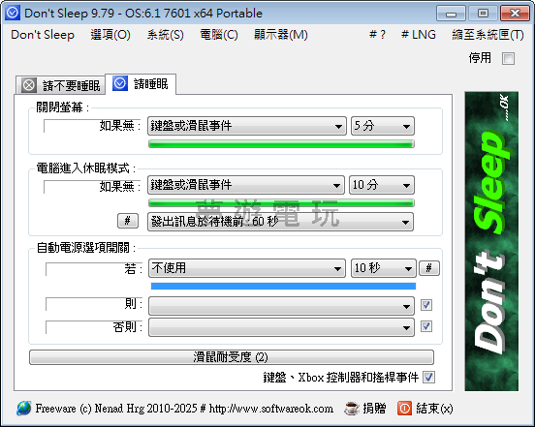
Task: Toggle the 停用 checkbox
Action: pyautogui.click(x=508, y=58)
